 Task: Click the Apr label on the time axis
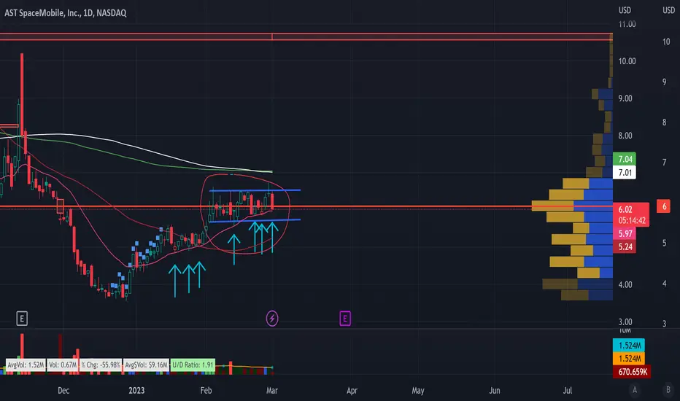(352, 390)
